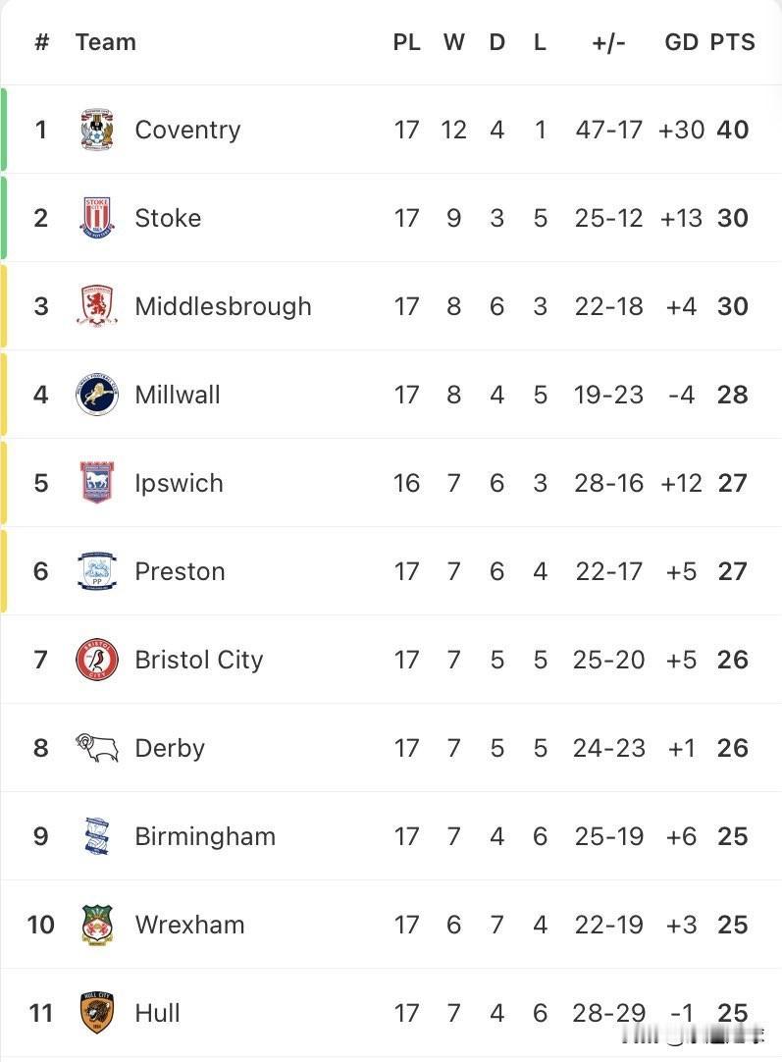
Task: Click the Derby ram logo
Action: point(97,748)
